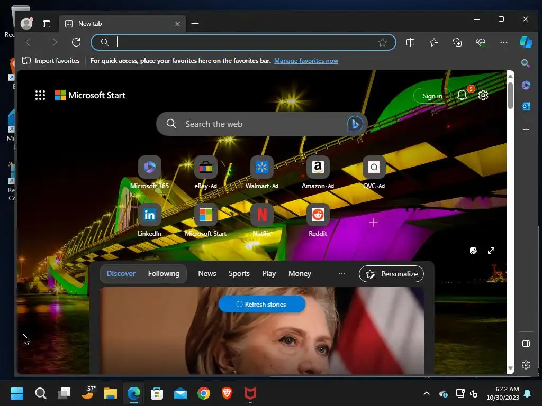Open a new tab with plus button

click(x=195, y=23)
